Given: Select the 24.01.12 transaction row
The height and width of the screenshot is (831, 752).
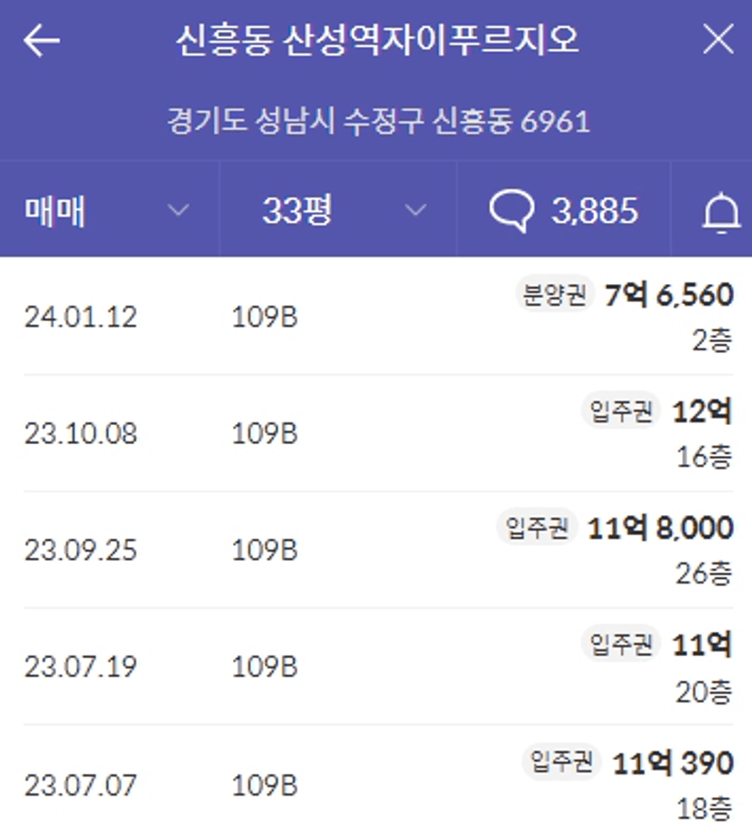Looking at the screenshot, I should click(378, 317).
